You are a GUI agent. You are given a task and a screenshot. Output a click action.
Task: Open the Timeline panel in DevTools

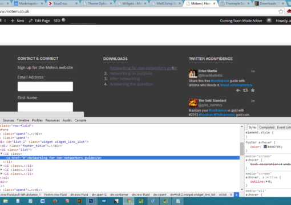23,120
